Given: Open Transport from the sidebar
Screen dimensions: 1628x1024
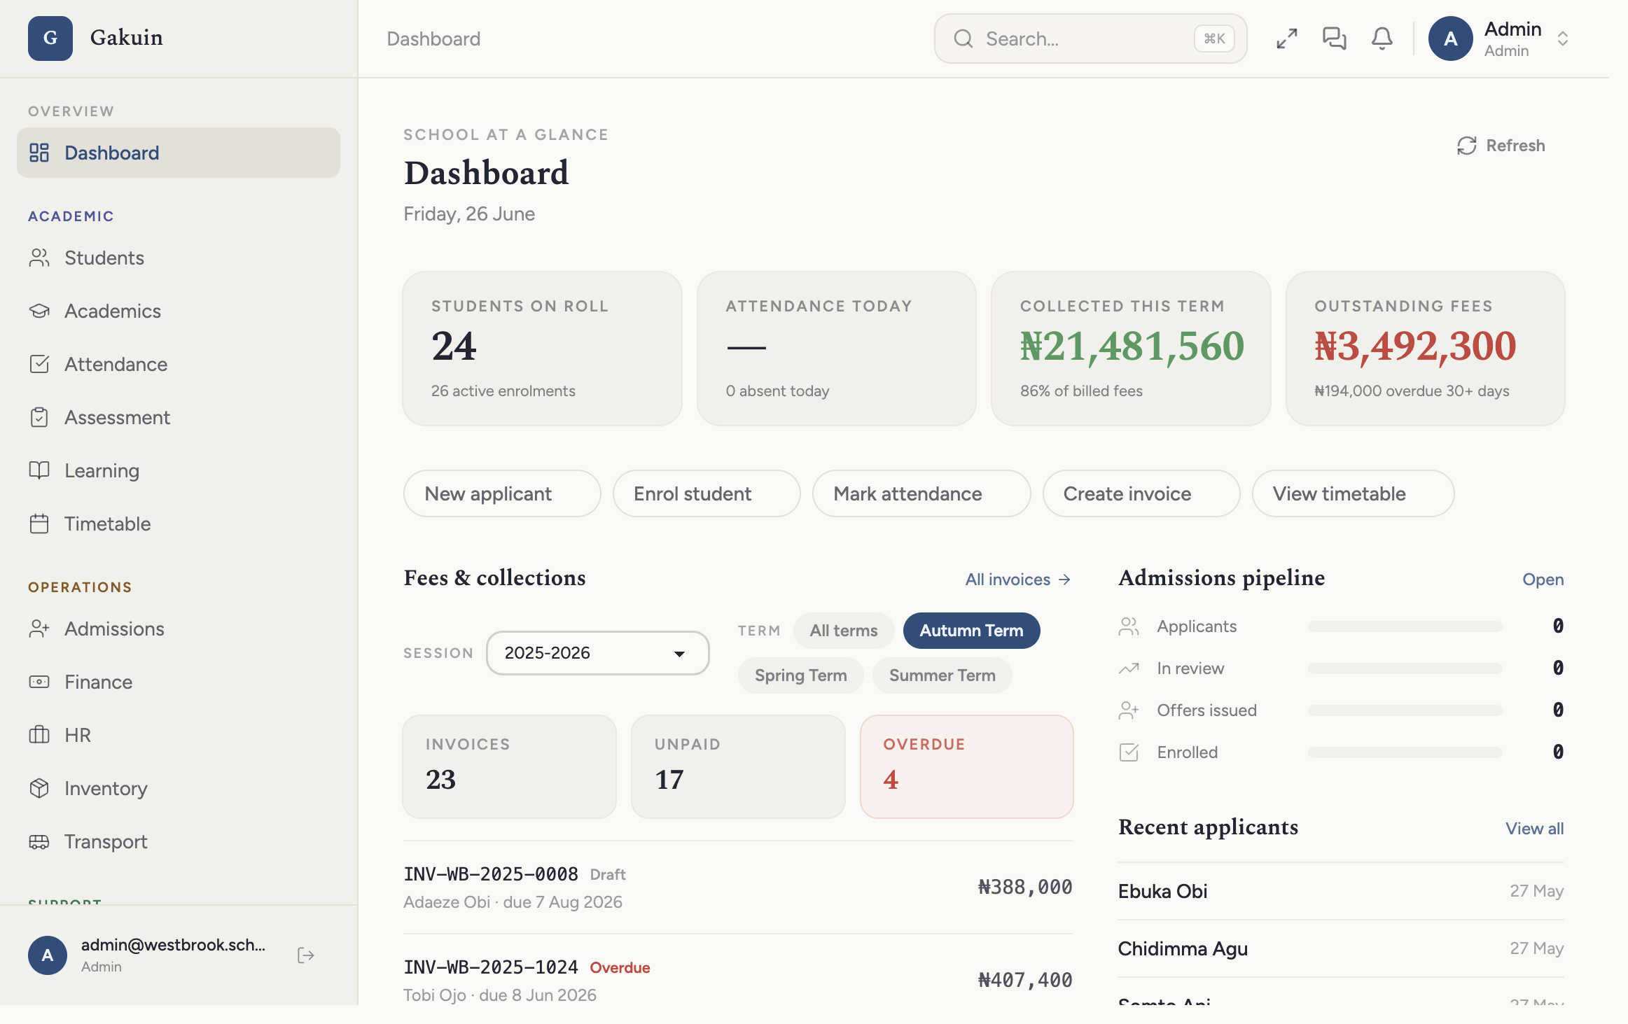Looking at the screenshot, I should click(x=179, y=841).
